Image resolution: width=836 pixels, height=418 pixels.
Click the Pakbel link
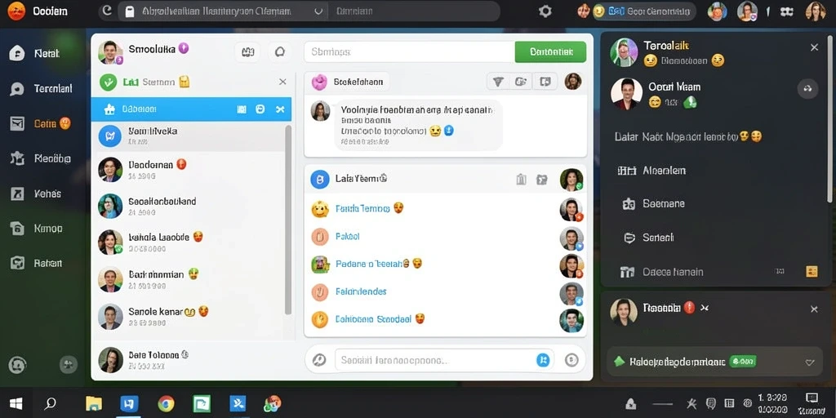[x=348, y=236]
